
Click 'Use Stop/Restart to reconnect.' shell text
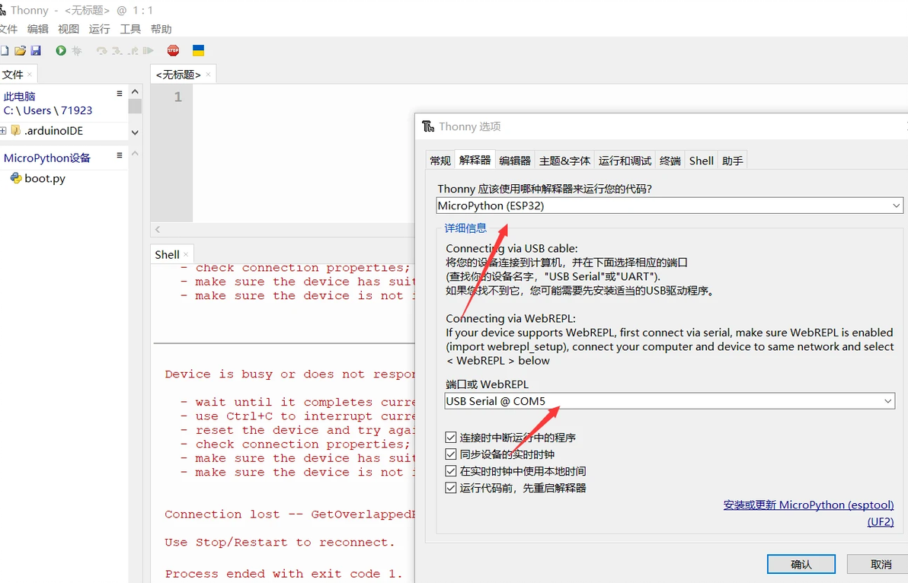click(x=280, y=543)
